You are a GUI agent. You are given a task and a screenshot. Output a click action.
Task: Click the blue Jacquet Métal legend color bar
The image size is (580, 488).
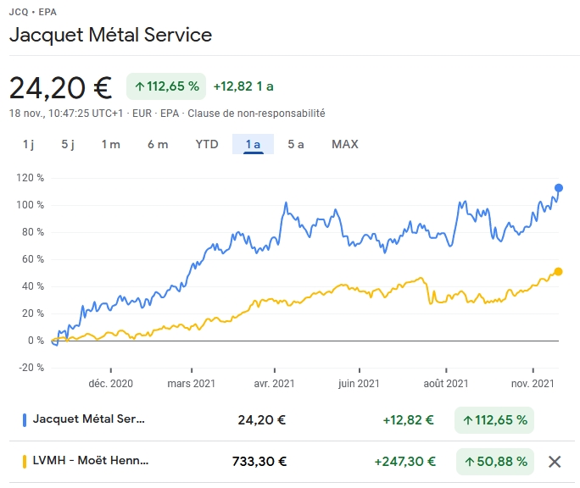click(25, 419)
